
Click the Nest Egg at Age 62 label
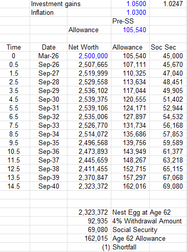pyautogui.click(x=142, y=212)
